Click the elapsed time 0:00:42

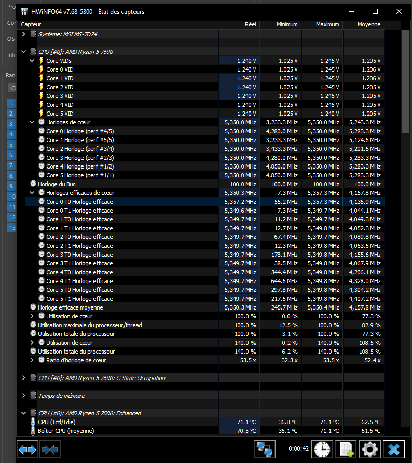pos(298,448)
